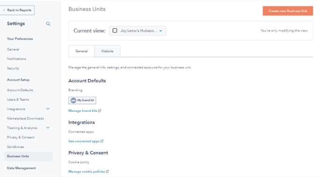
Task: Open Account Defaults in the sidebar
Action: click(x=20, y=90)
